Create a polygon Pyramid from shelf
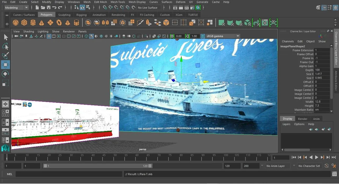 tap(68, 23)
